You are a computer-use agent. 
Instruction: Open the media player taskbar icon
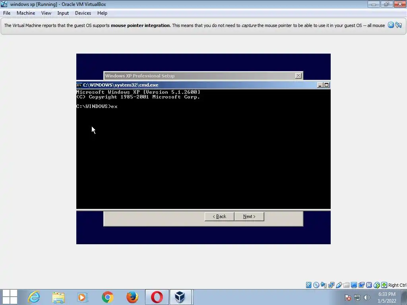coord(83,297)
